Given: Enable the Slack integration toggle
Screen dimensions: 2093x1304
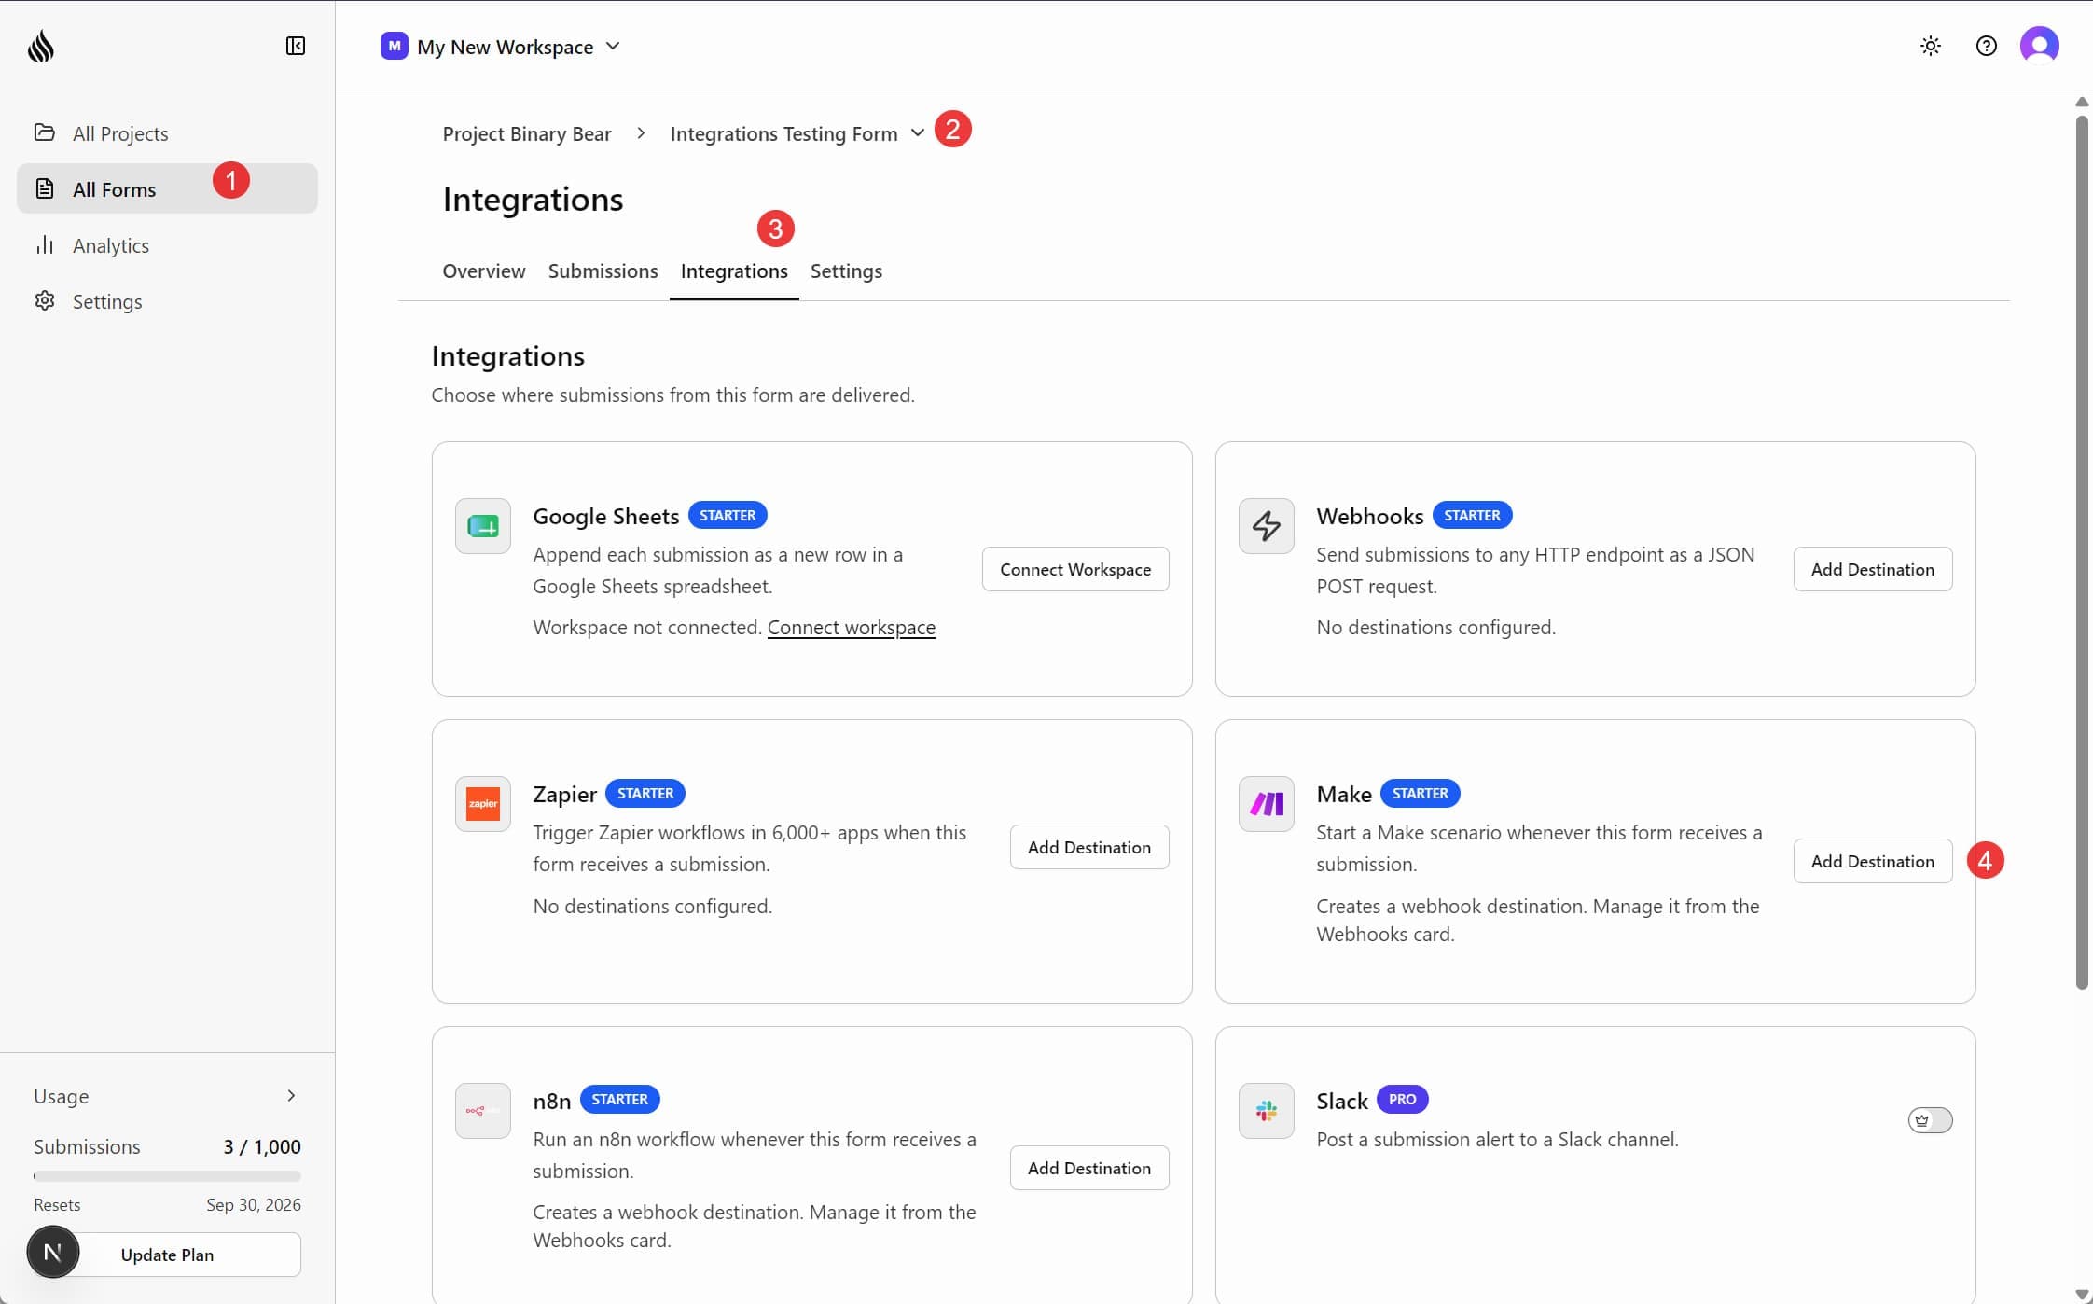Looking at the screenshot, I should pyautogui.click(x=1930, y=1120).
